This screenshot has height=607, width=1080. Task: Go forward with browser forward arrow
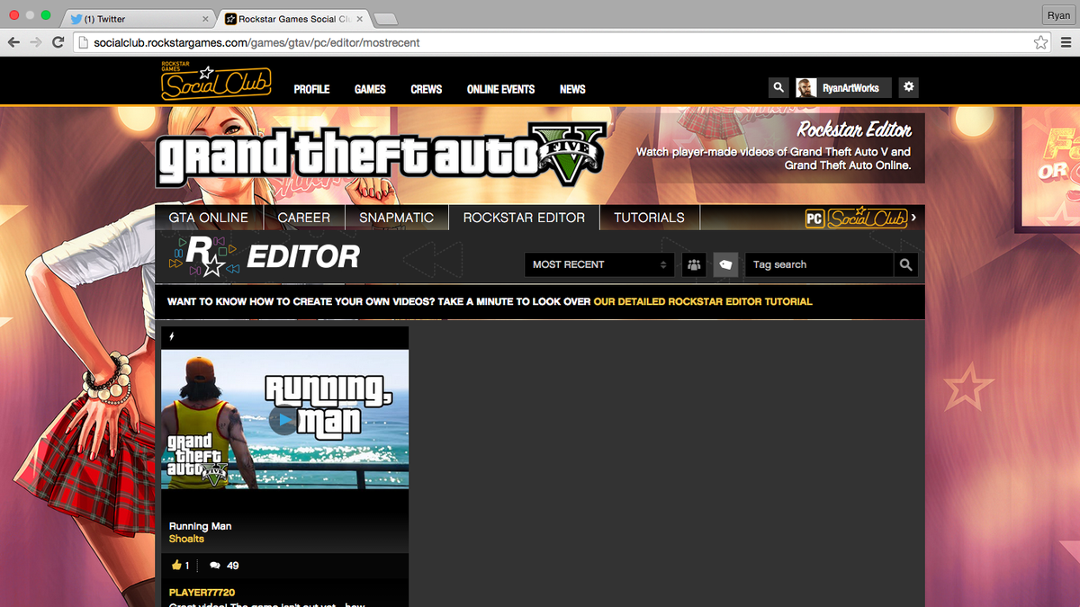click(36, 42)
